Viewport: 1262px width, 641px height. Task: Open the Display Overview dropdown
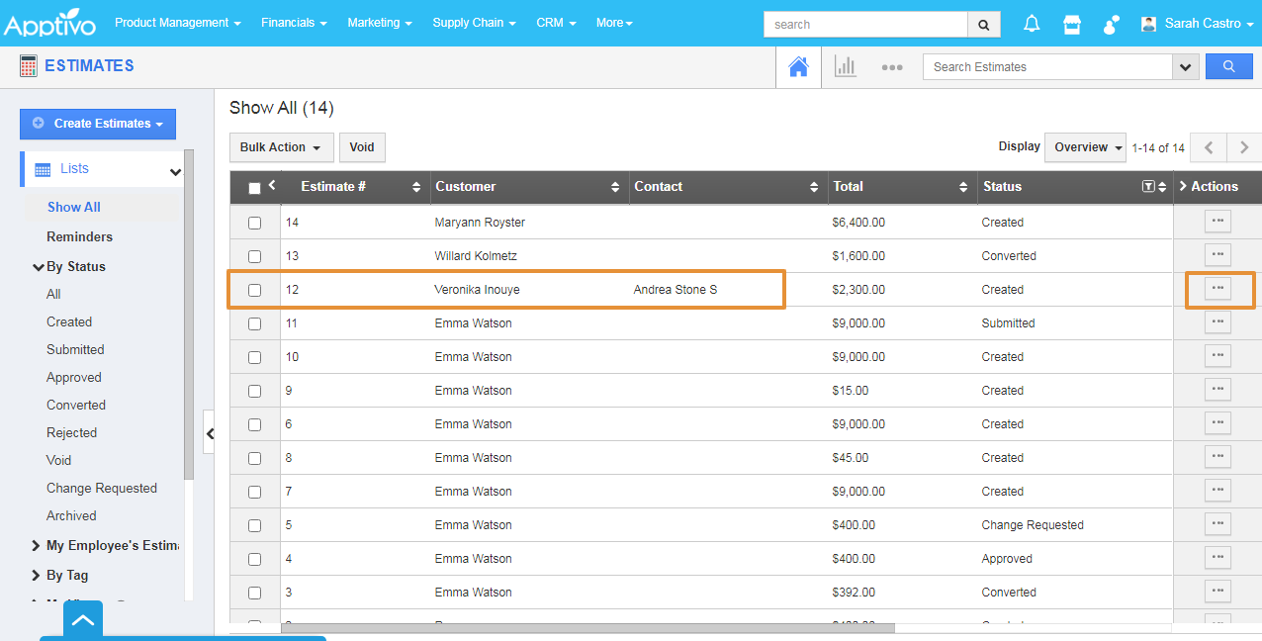(x=1087, y=147)
